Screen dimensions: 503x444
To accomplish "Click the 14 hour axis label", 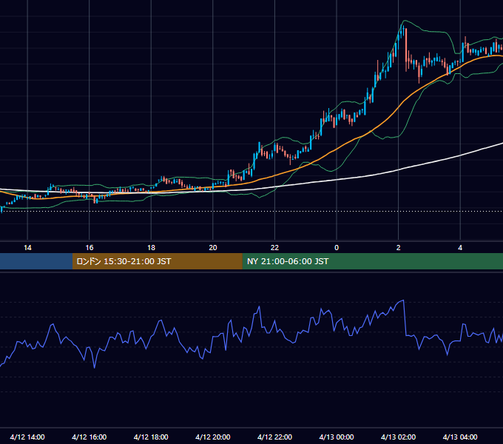I will click(x=27, y=248).
